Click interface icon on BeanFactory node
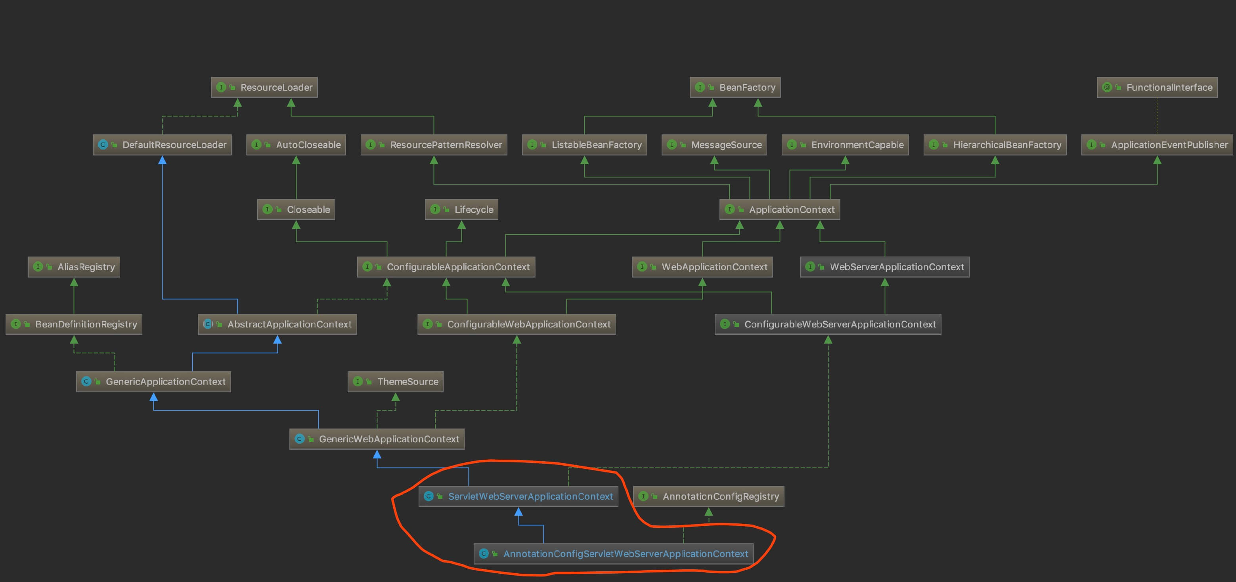The width and height of the screenshot is (1236, 582). (700, 87)
